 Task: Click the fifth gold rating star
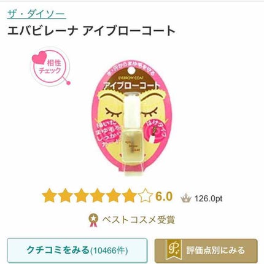[x=114, y=196]
